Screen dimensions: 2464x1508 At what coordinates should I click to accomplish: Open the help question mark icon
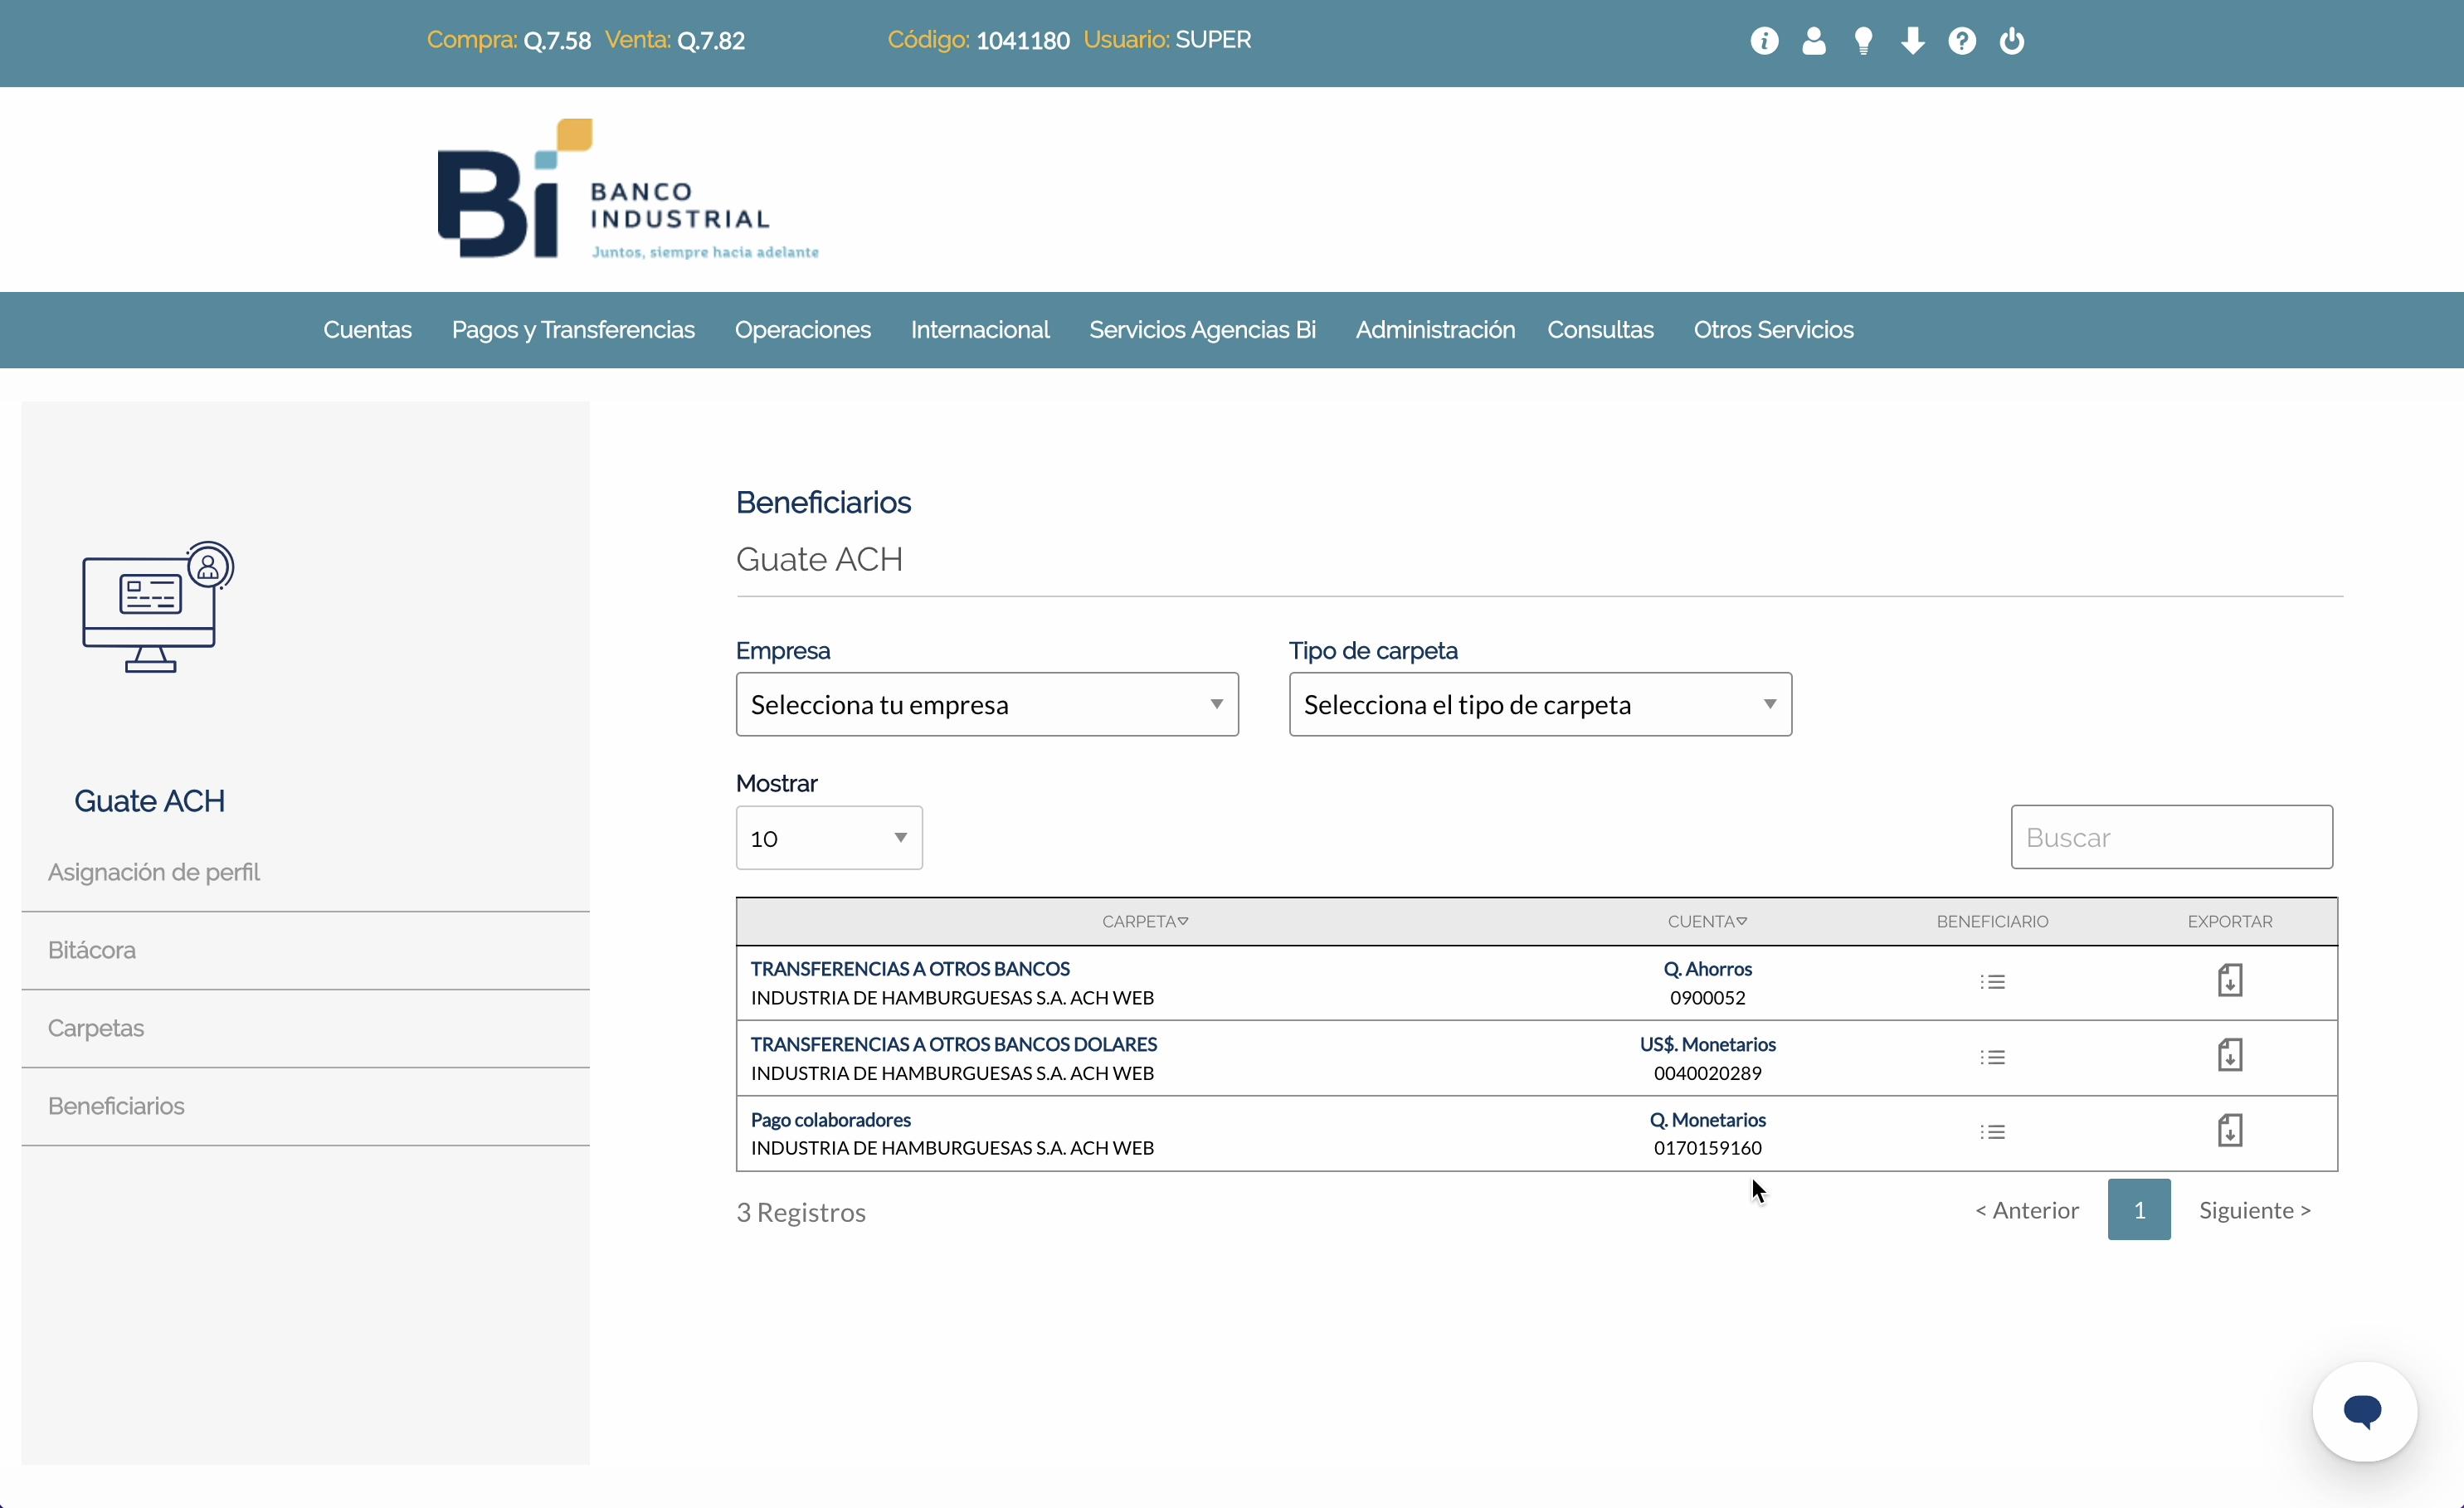tap(1961, 41)
